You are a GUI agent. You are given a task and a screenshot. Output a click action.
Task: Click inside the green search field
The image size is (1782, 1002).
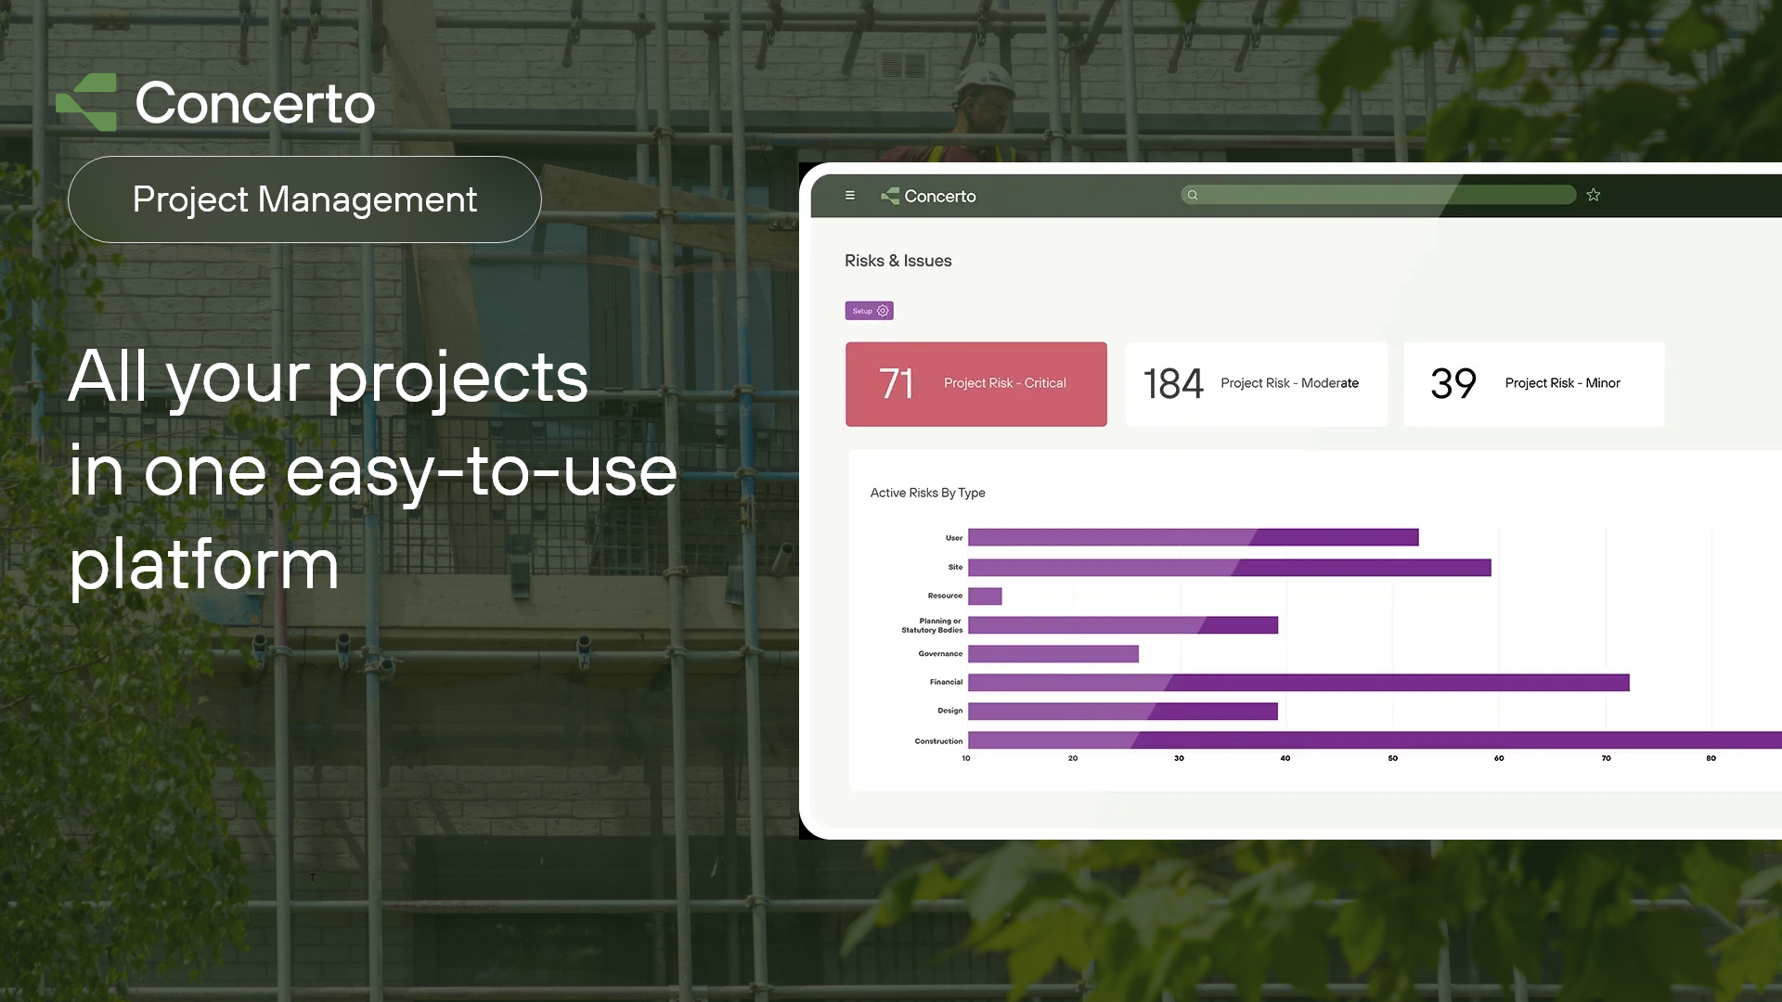click(1383, 195)
